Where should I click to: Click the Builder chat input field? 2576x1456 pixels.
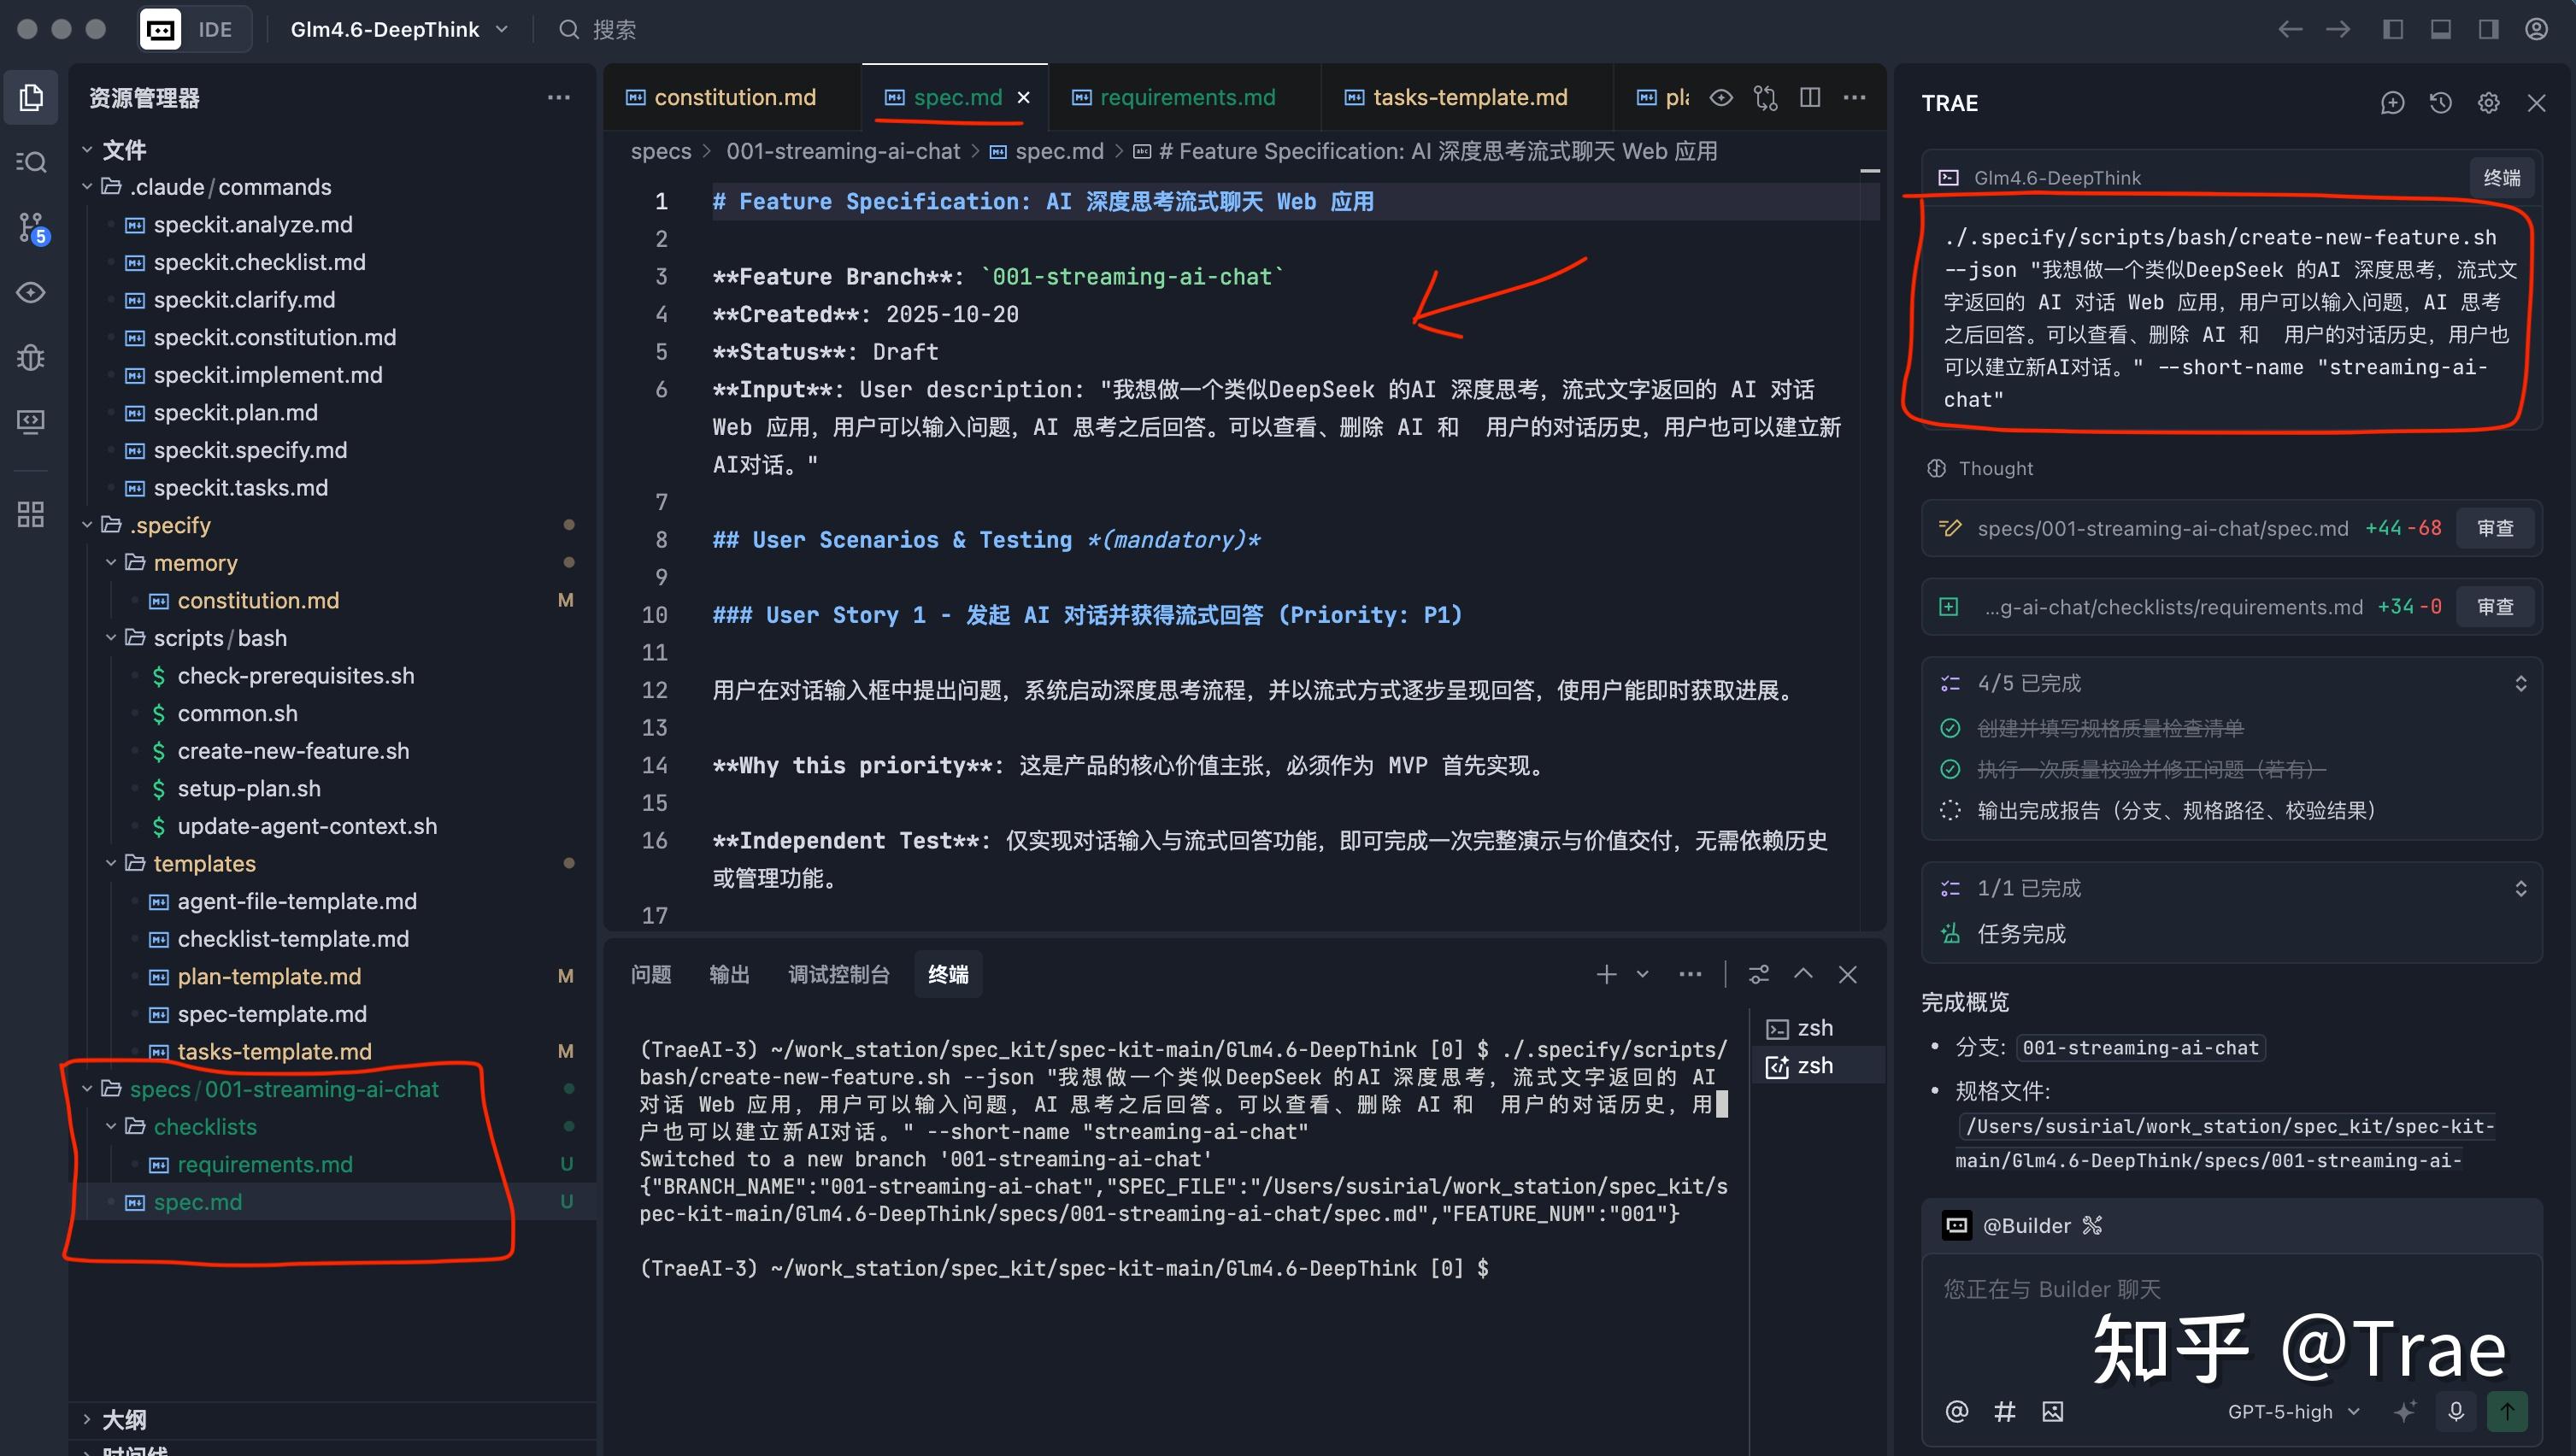[2150, 1290]
